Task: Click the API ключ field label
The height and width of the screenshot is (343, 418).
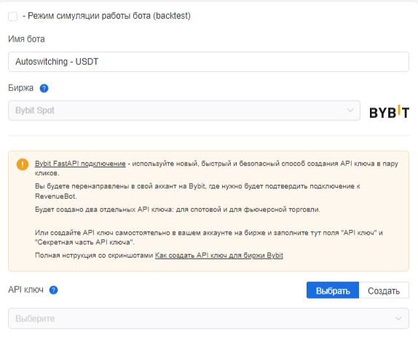Action: (x=26, y=290)
